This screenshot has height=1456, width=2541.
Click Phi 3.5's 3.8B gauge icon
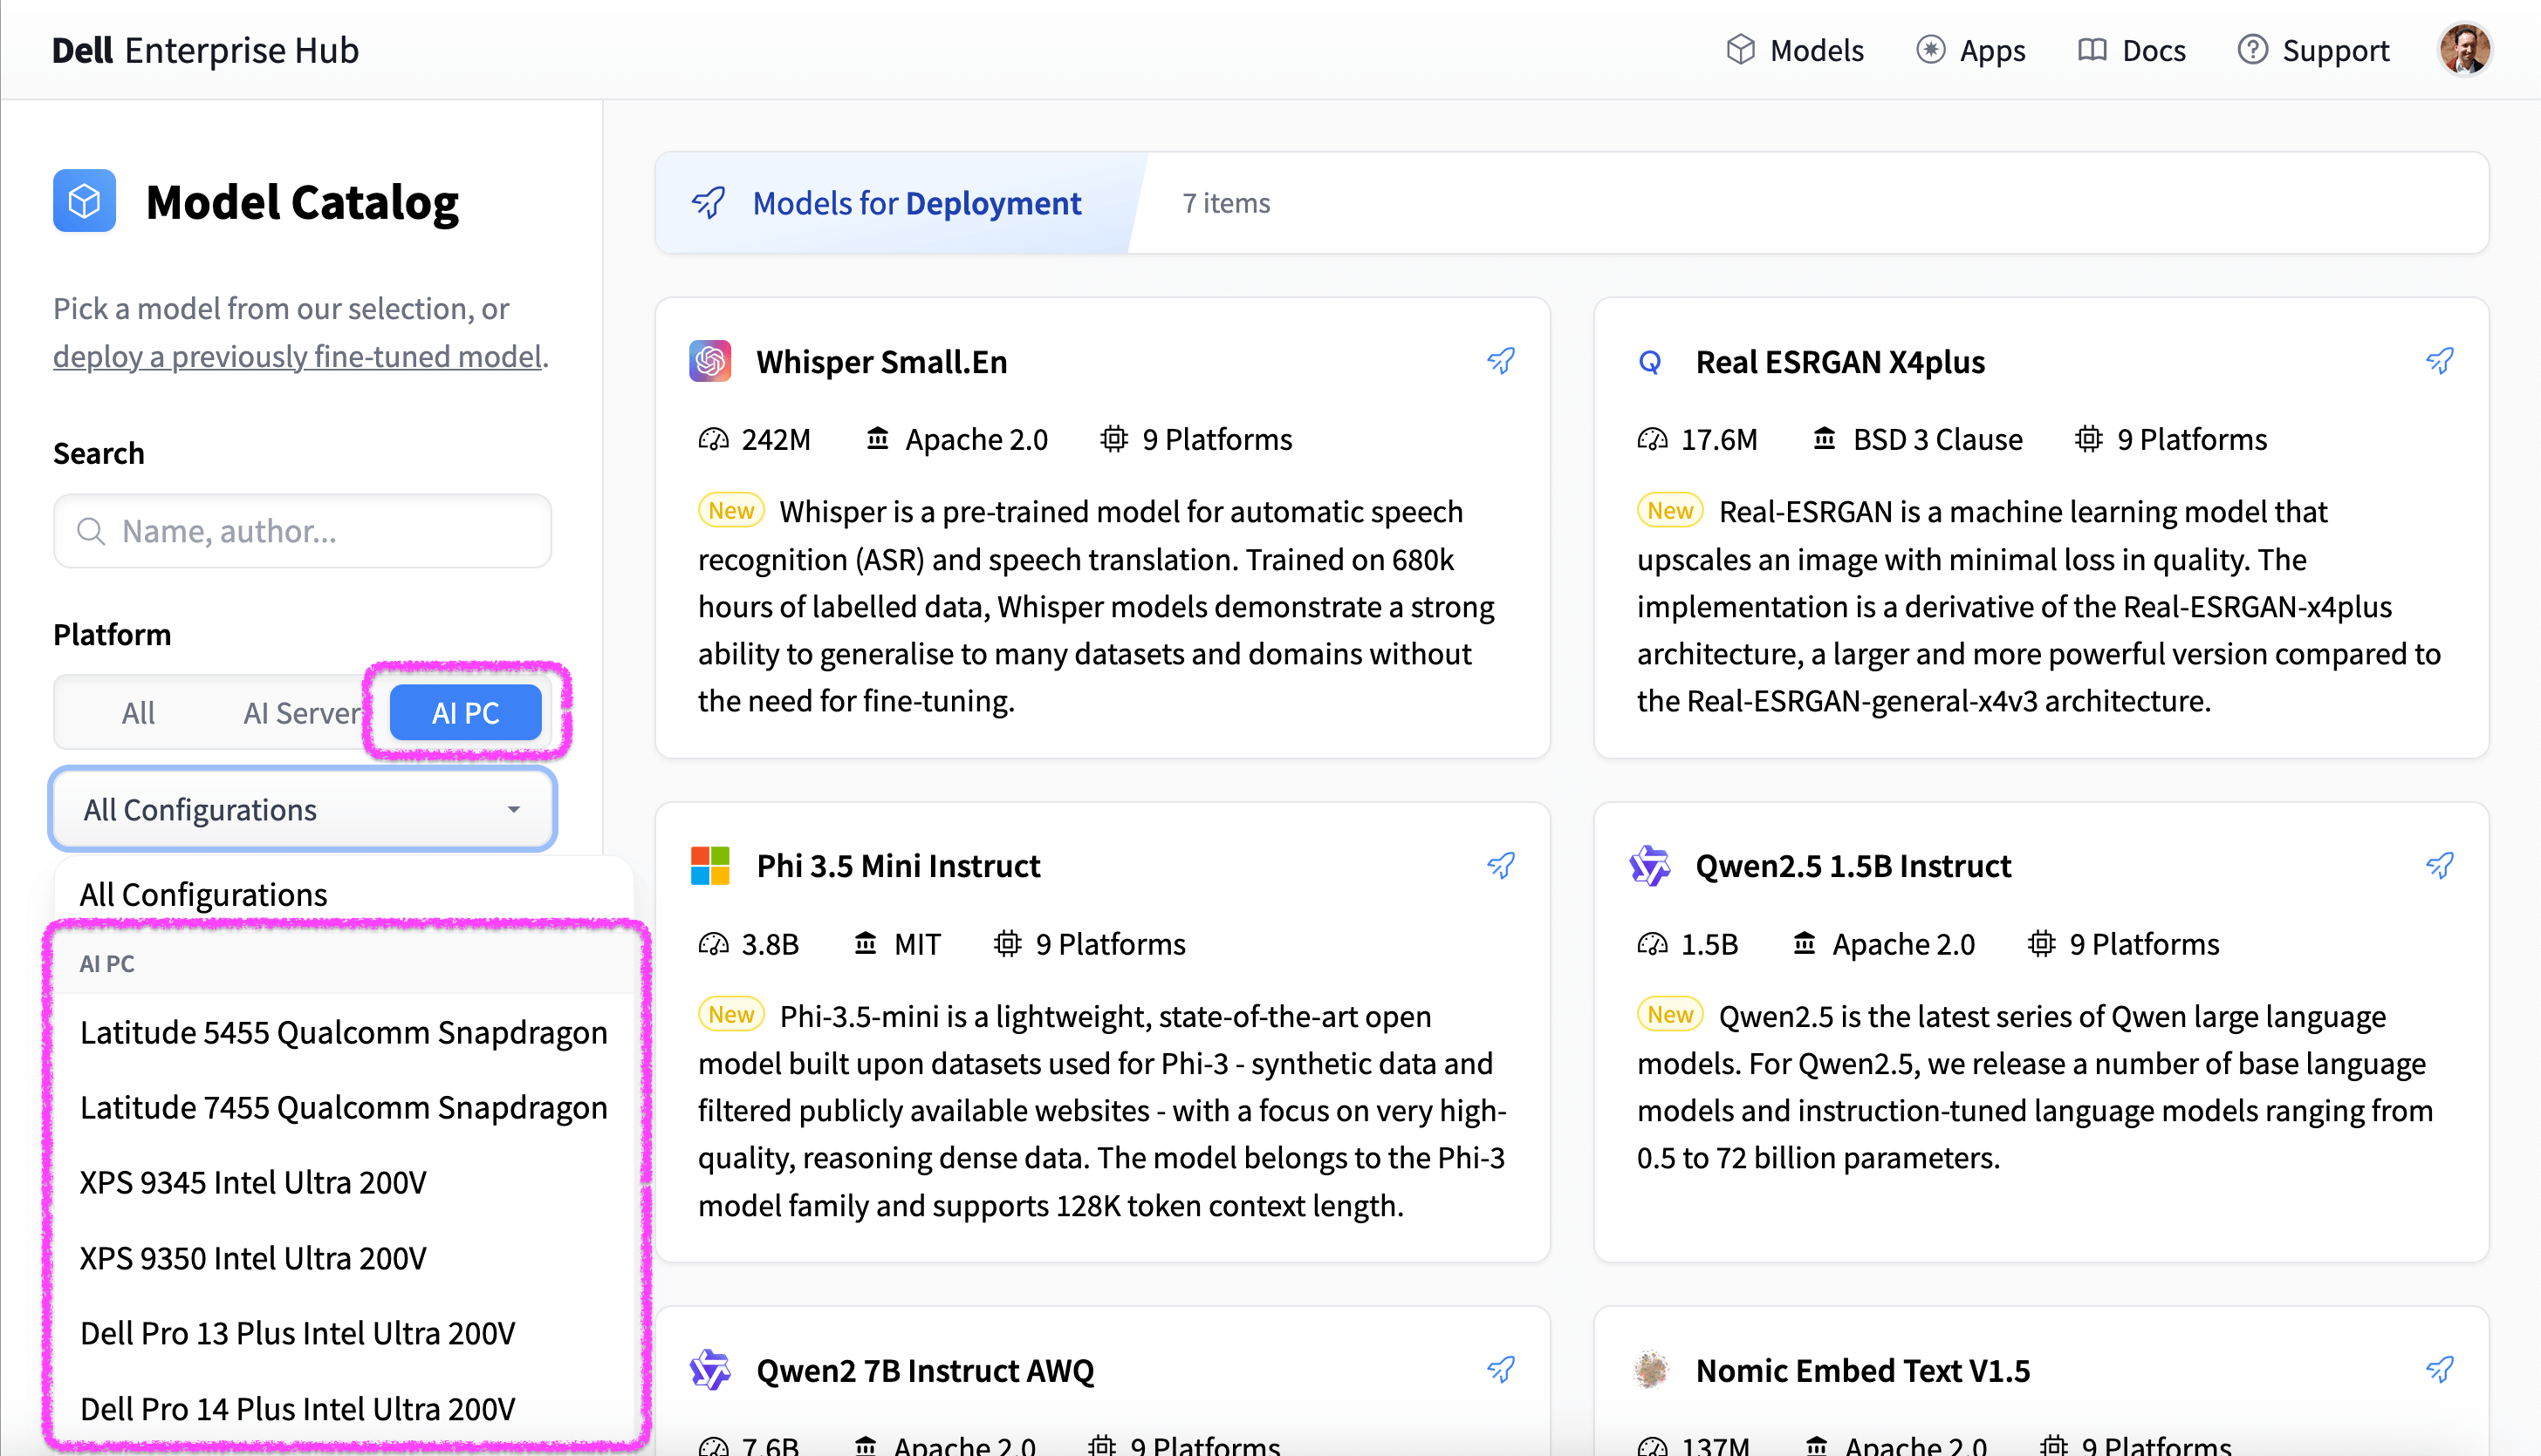coord(714,944)
